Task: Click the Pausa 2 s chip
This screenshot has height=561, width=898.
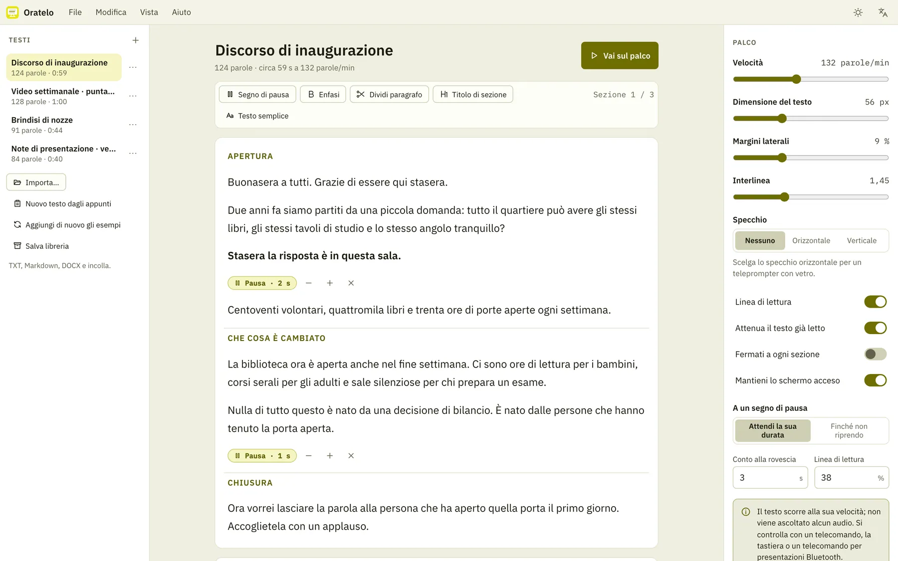Action: click(x=262, y=283)
